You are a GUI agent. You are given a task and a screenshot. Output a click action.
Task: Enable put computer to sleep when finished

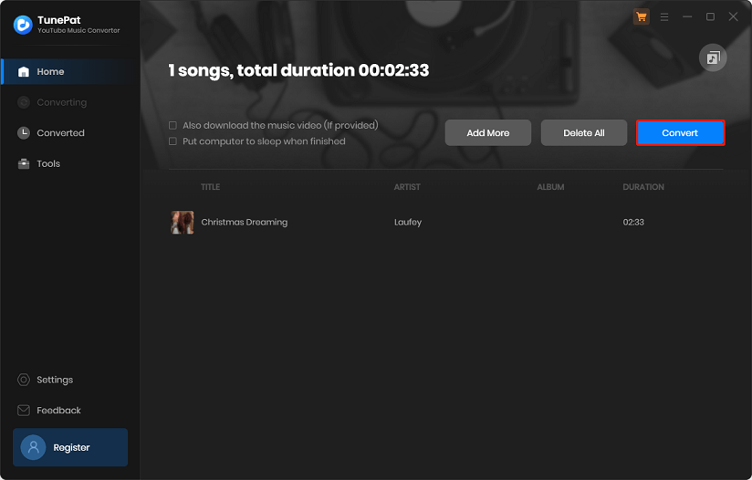172,141
